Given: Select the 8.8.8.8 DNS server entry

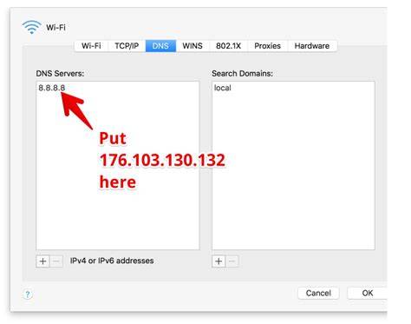Looking at the screenshot, I should pos(52,88).
